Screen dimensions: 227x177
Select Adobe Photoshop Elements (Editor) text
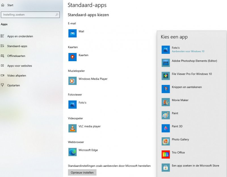click(194, 61)
